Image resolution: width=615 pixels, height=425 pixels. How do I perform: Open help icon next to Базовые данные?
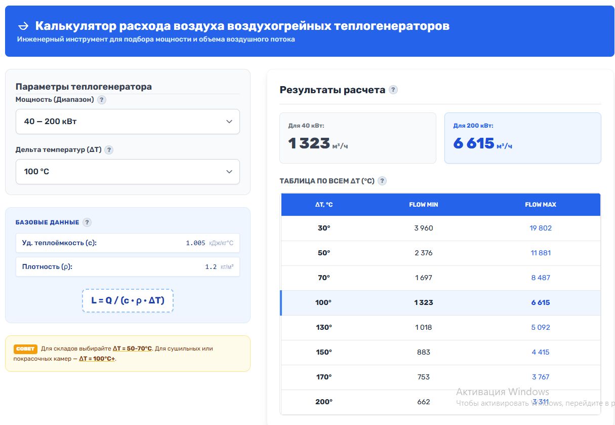pos(87,222)
